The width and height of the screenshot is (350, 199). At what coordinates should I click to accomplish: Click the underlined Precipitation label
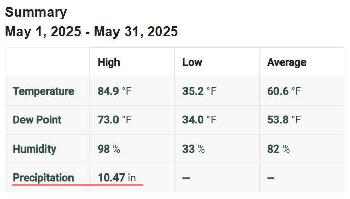point(43,178)
